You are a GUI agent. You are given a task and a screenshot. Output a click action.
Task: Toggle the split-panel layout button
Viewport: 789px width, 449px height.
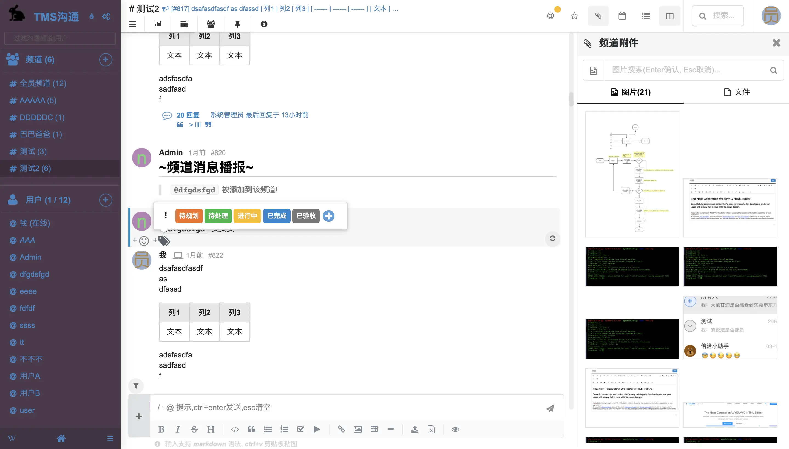[670, 16]
